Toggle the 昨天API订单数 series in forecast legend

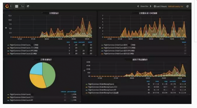(x=119, y=51)
